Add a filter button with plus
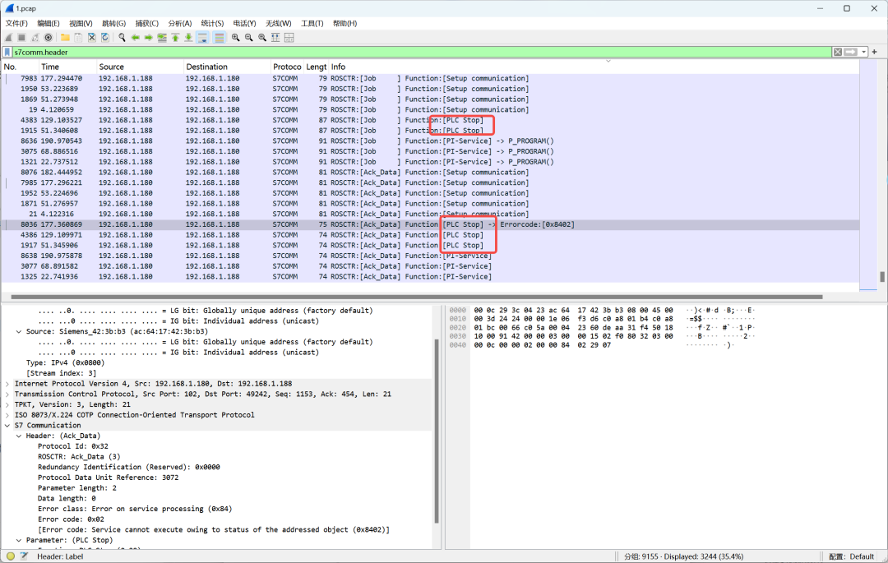 point(874,52)
